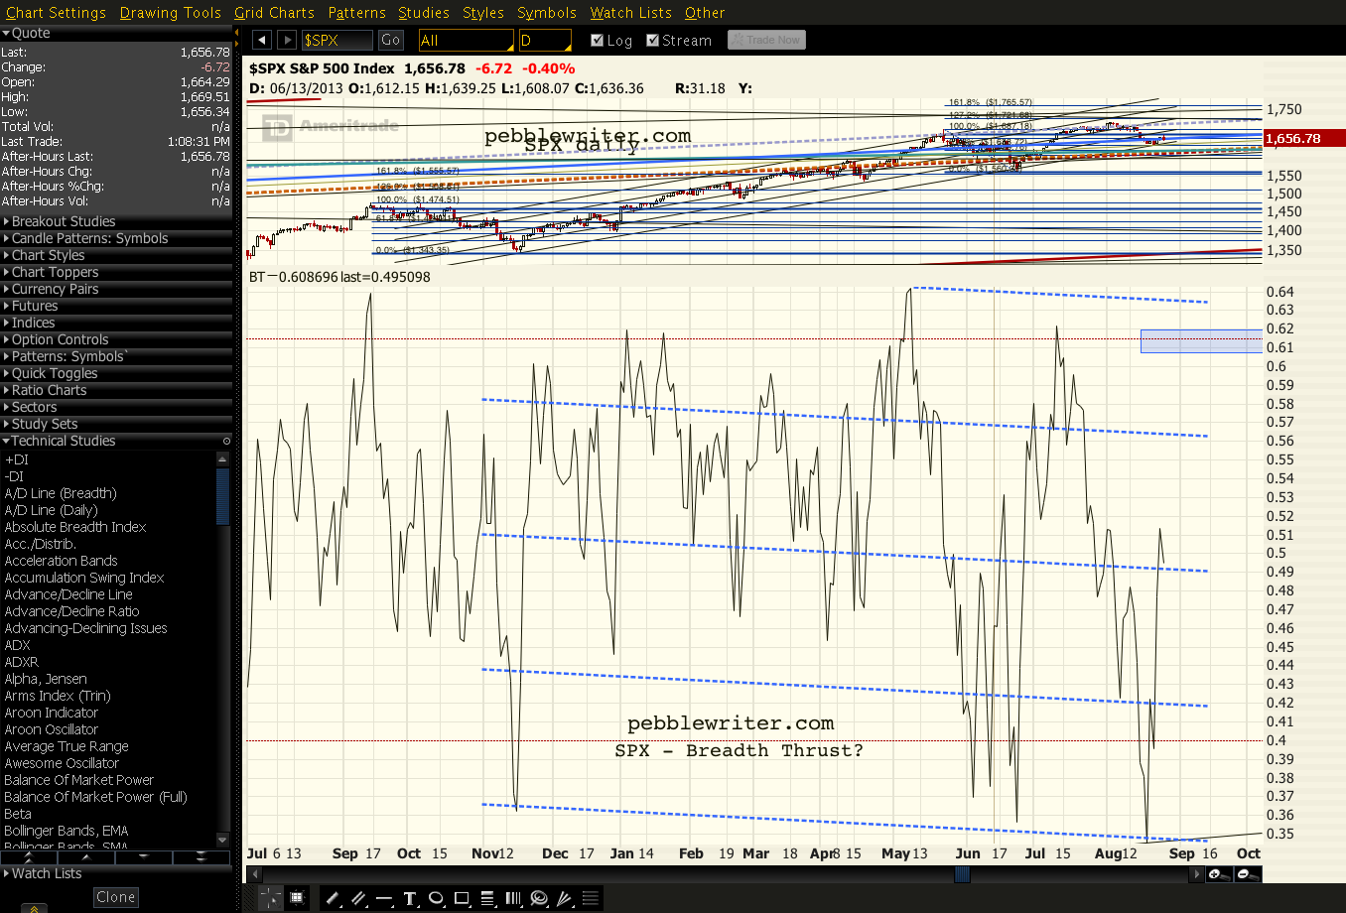Select the Fibonacci retracement tool

pos(486,898)
